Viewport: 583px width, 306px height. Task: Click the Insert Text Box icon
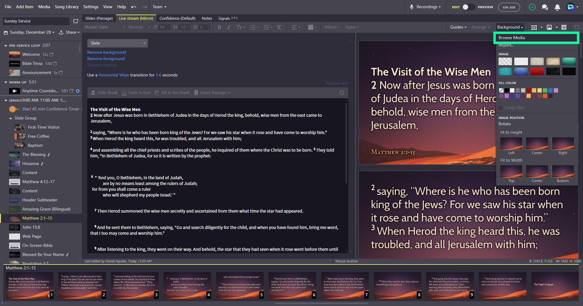534,27
